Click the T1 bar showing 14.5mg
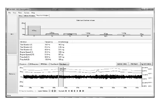Screen dimensions: 160x105 click(34, 30)
